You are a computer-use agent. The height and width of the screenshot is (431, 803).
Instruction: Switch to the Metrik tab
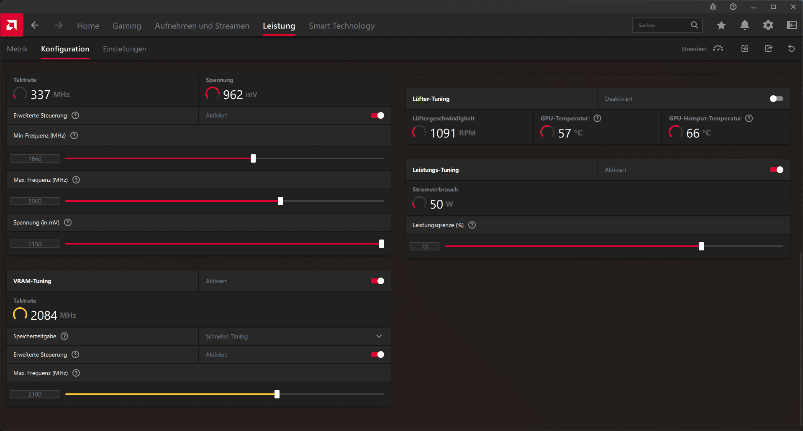17,49
